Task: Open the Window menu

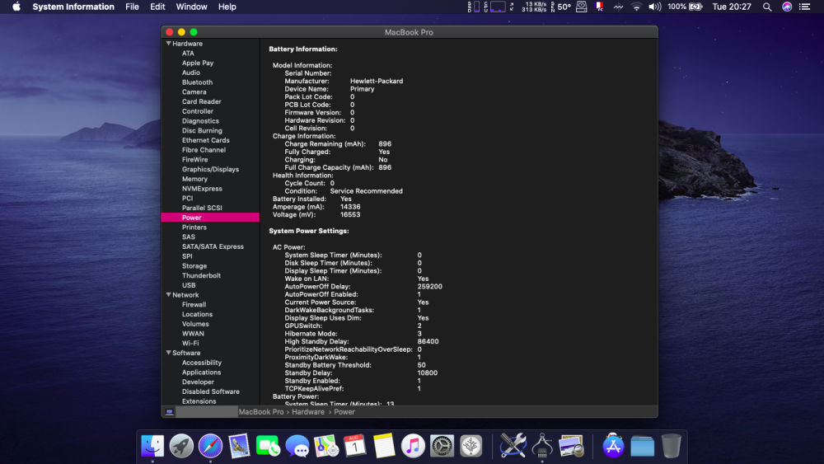Action: click(191, 7)
